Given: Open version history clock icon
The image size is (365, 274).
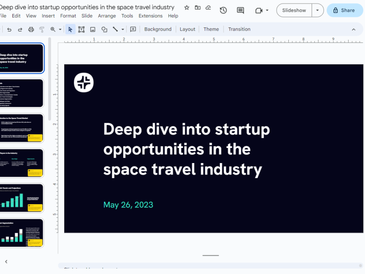Looking at the screenshot, I should click(x=223, y=10).
